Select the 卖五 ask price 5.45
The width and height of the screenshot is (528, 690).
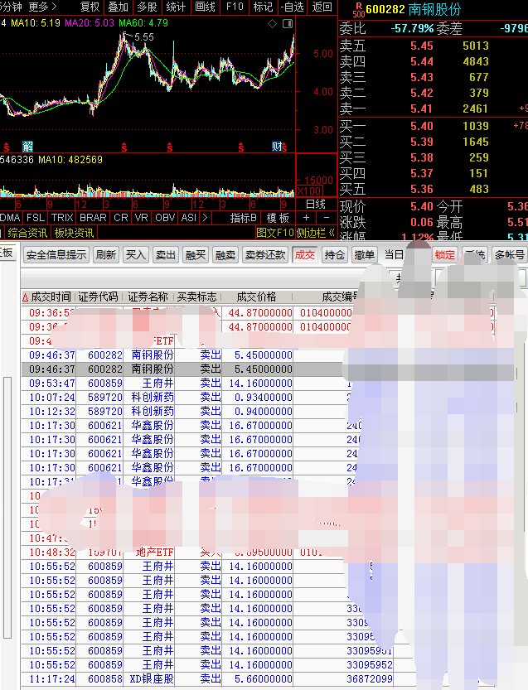[421, 46]
